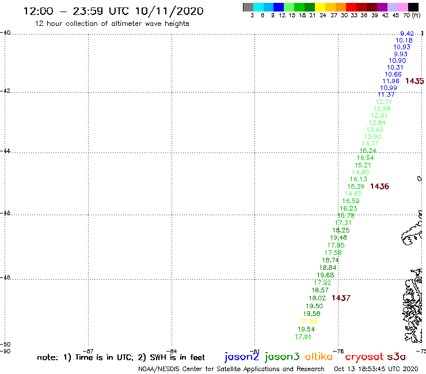The image size is (426, 374).
Task: Click the 19.68 wave height value
Action: tap(325, 275)
